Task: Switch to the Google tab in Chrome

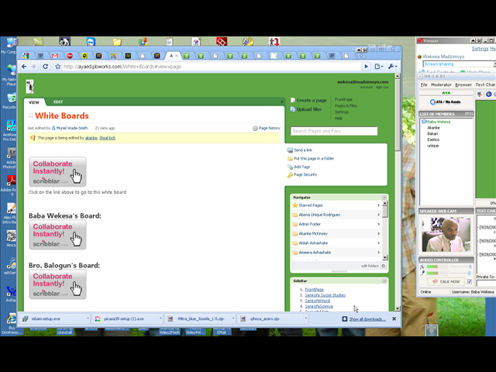Action: 26,56
